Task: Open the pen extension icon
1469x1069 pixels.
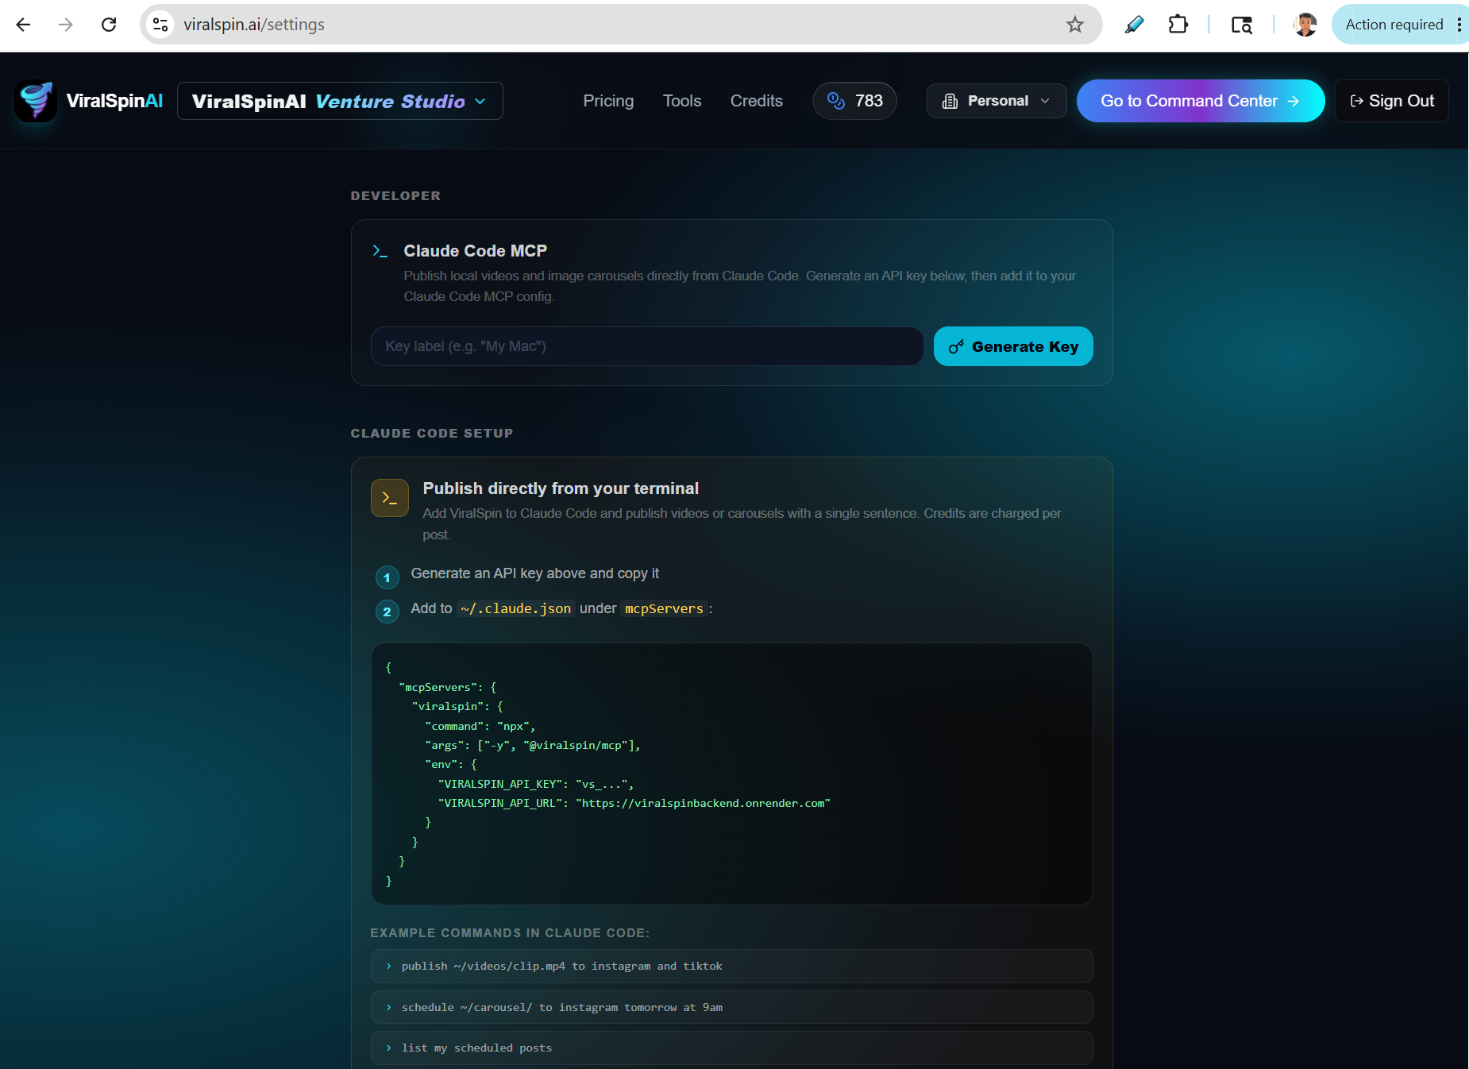Action: click(1134, 25)
